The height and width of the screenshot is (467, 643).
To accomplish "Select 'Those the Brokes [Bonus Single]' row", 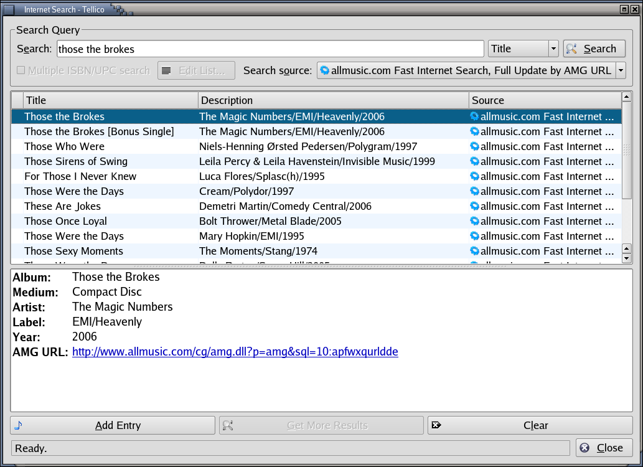I will pos(316,131).
